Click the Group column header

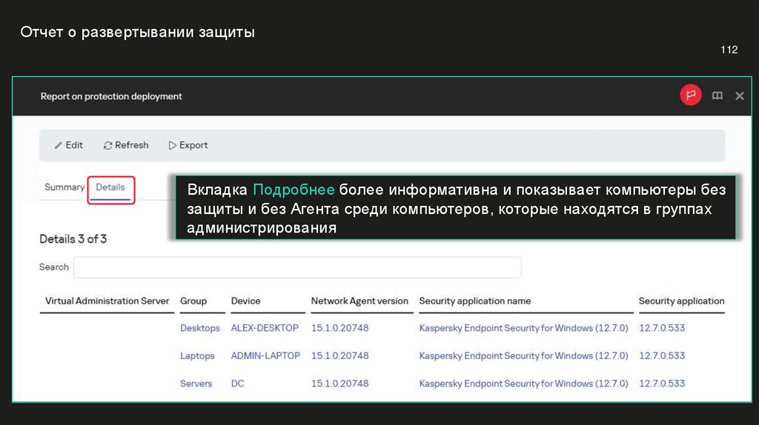coord(193,301)
